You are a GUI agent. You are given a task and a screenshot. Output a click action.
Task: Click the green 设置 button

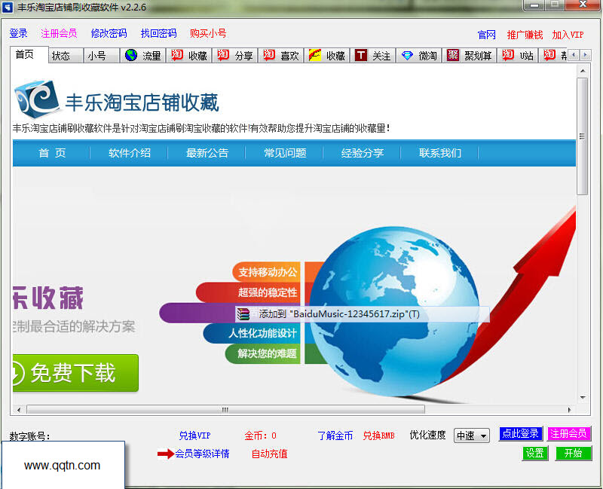[x=535, y=454]
